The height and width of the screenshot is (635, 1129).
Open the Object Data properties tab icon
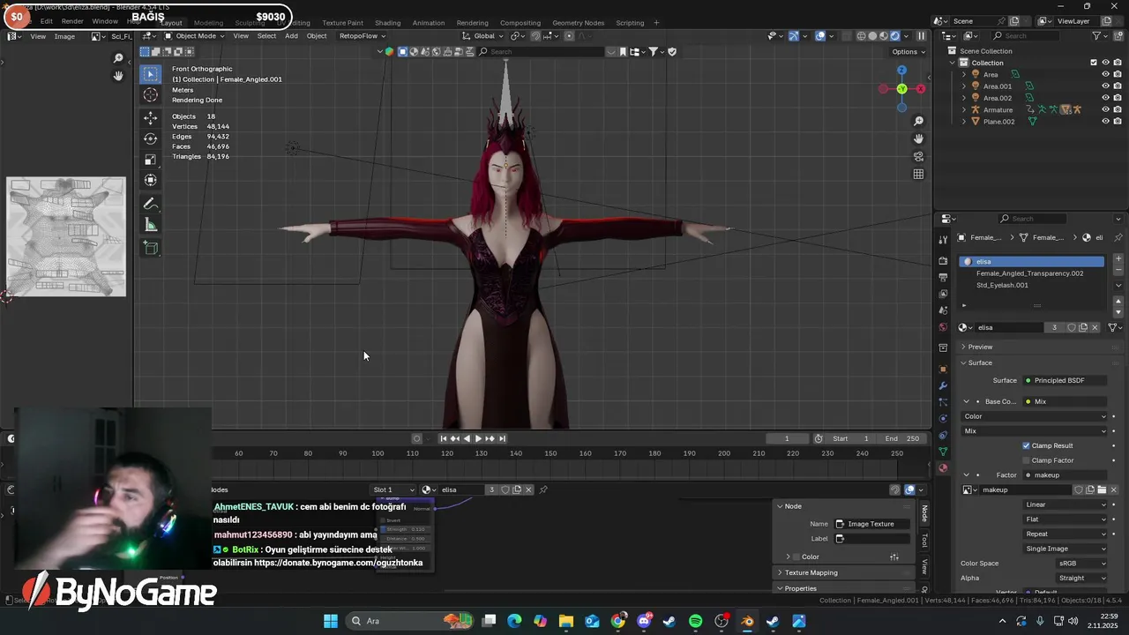coord(943,452)
